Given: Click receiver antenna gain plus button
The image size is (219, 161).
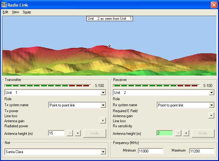Looking at the screenshot, I should point(211,116).
